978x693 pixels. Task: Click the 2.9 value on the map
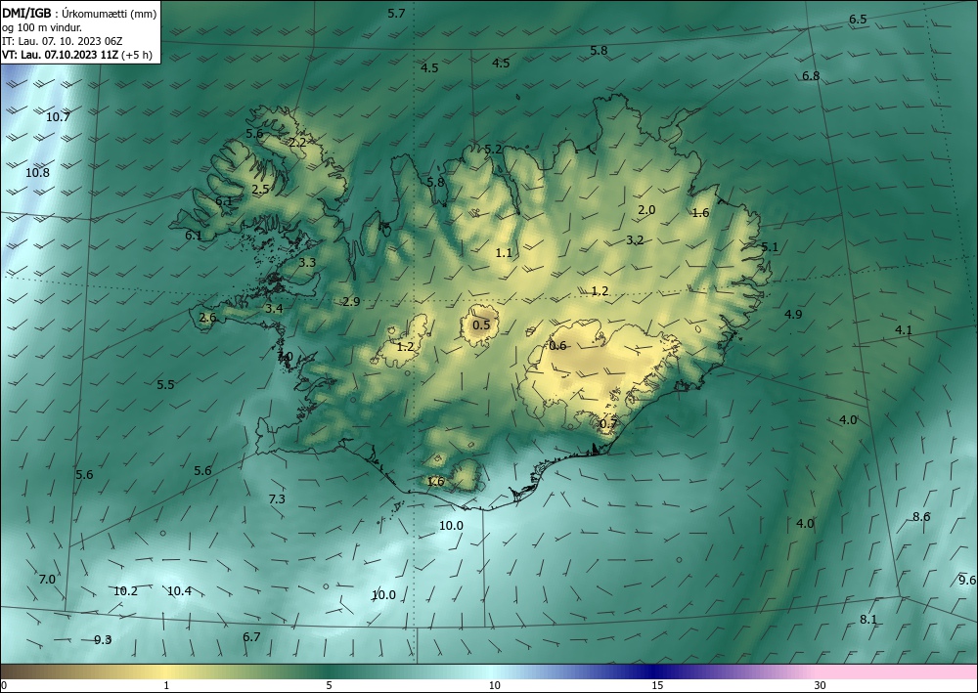351,302
